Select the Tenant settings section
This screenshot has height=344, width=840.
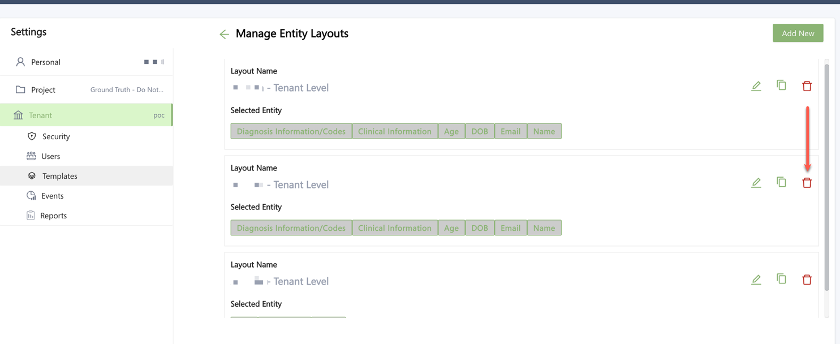pyautogui.click(x=40, y=115)
